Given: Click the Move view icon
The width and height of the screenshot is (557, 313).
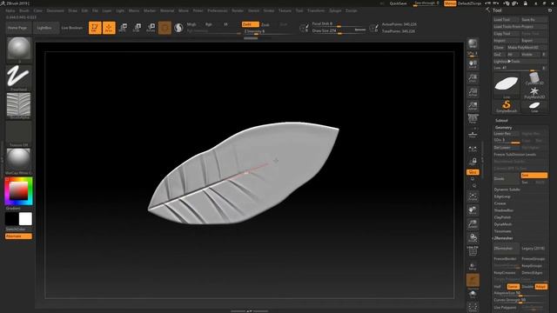Looking at the screenshot, I should point(473,210).
